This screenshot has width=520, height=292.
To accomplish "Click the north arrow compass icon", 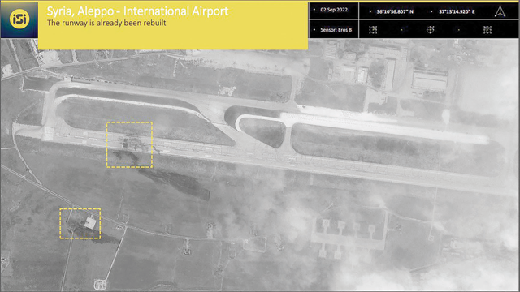I will [500, 11].
